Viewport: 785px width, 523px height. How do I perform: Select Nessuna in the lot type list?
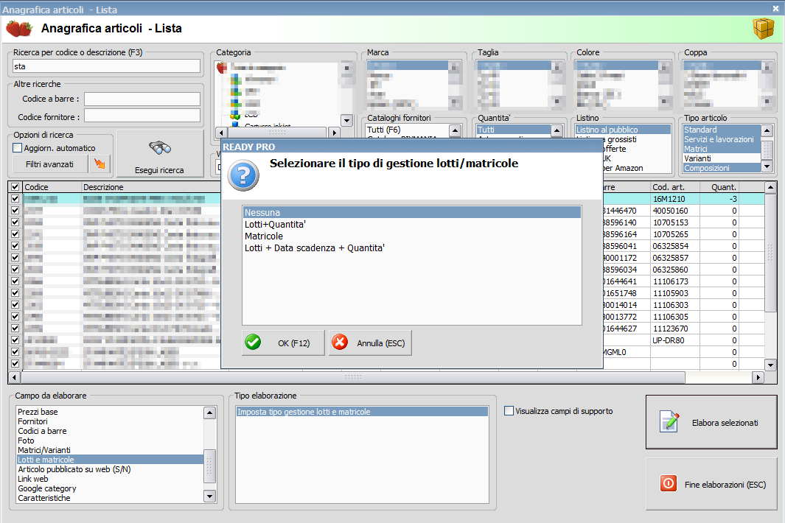pyautogui.click(x=412, y=213)
